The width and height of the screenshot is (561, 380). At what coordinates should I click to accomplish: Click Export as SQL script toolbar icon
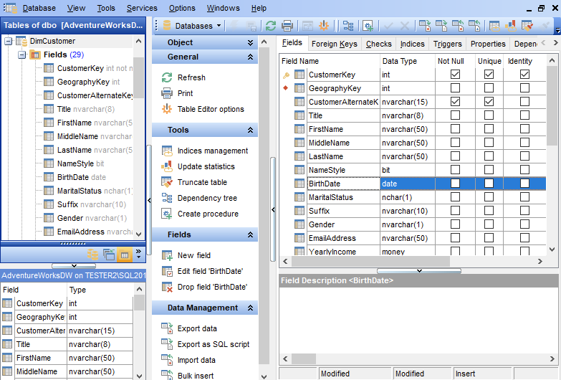441,26
